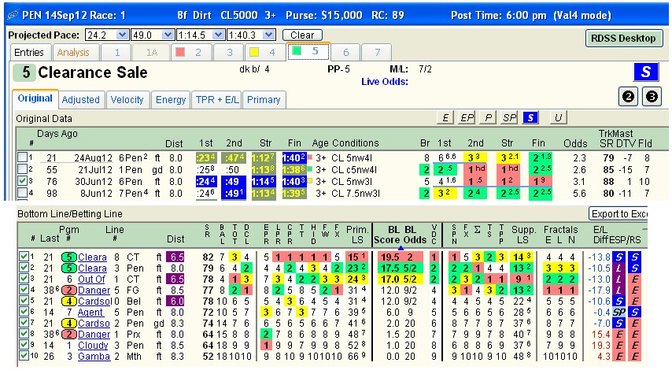Click the red swatch on tab 2
Image resolution: width=672 pixels, height=381 pixels.
(x=180, y=52)
